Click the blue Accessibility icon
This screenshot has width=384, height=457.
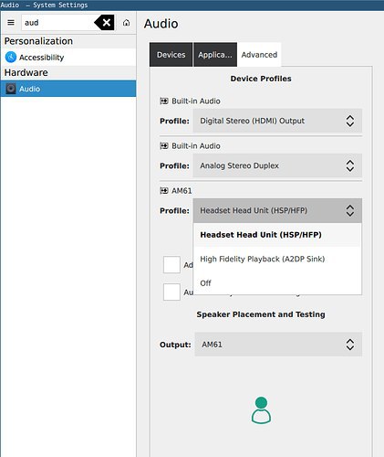(x=11, y=58)
